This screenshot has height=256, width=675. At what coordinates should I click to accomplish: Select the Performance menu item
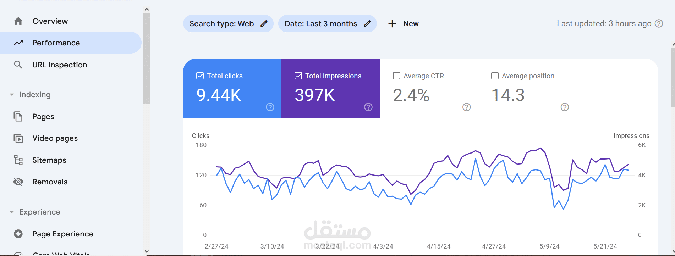[71, 43]
